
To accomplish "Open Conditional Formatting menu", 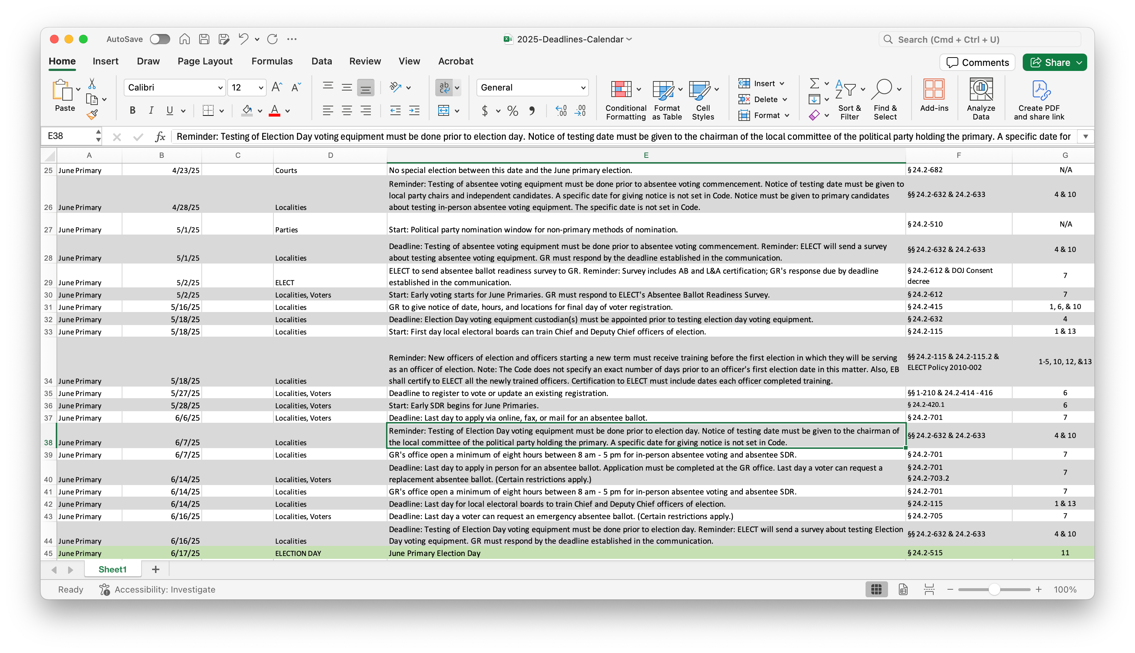I will click(625, 101).
